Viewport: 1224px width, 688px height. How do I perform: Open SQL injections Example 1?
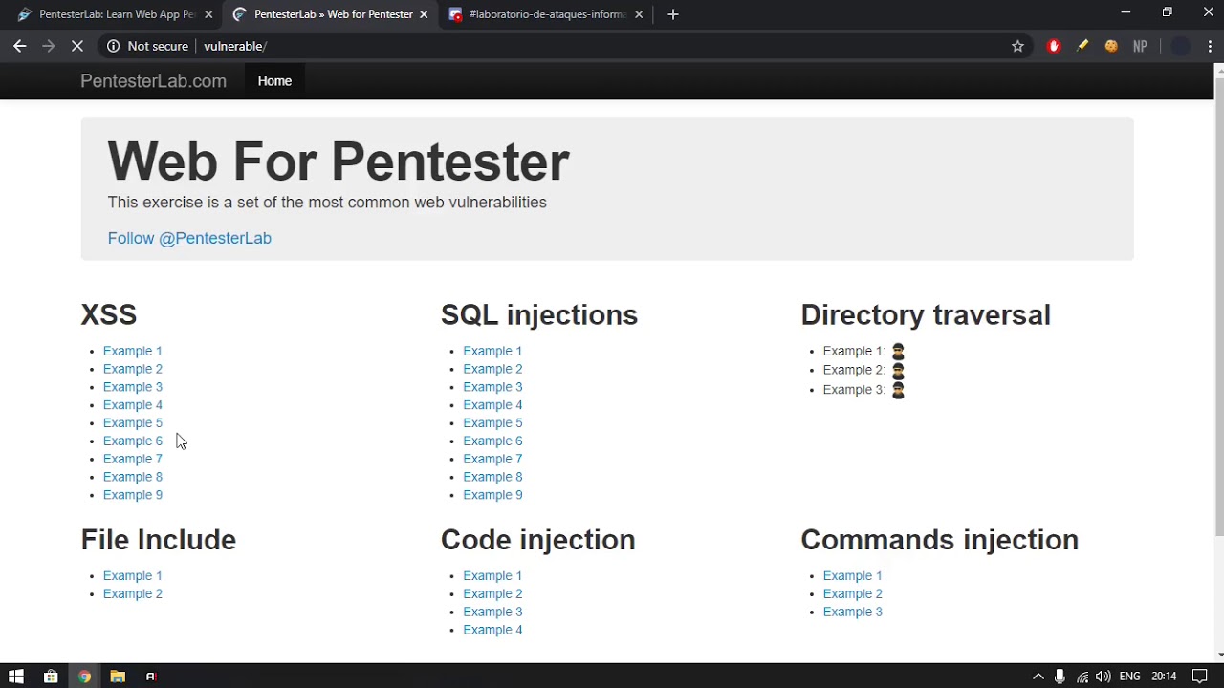click(492, 351)
